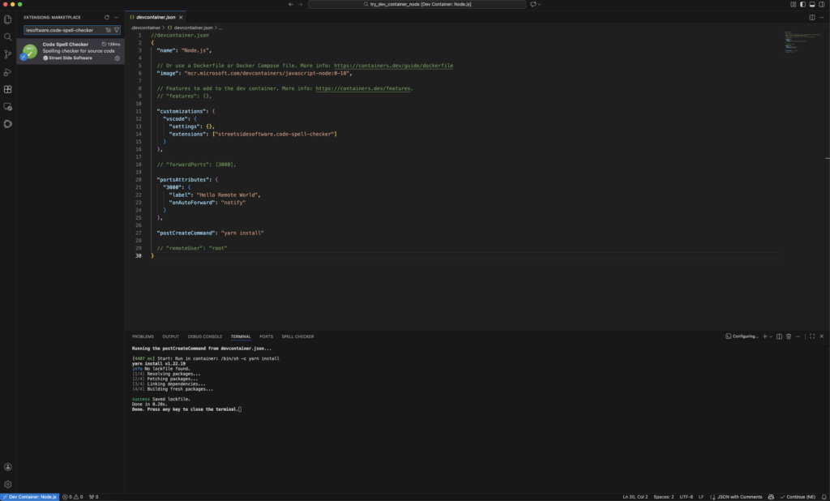Screen dimensions: 830x501
Task: Split the terminal panel
Action: [779, 336]
